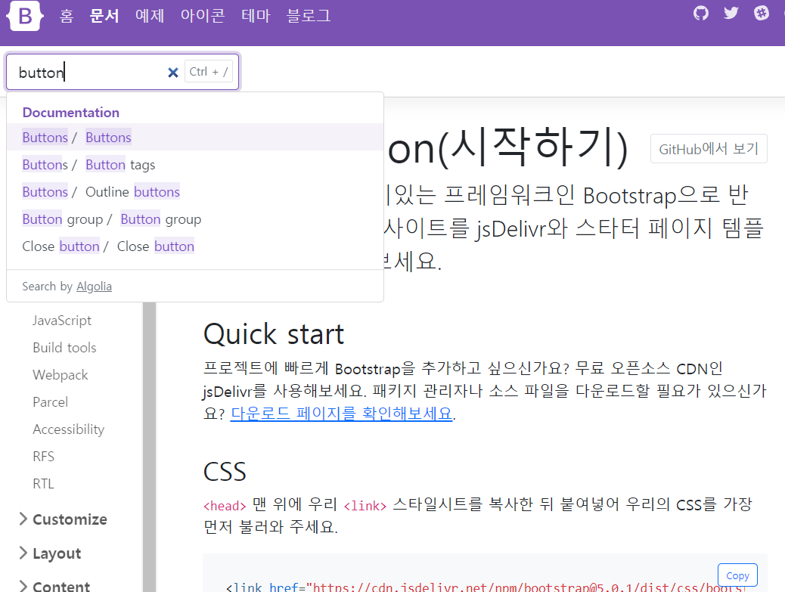
Task: Click the '<head>' inline code
Action: coord(225,506)
